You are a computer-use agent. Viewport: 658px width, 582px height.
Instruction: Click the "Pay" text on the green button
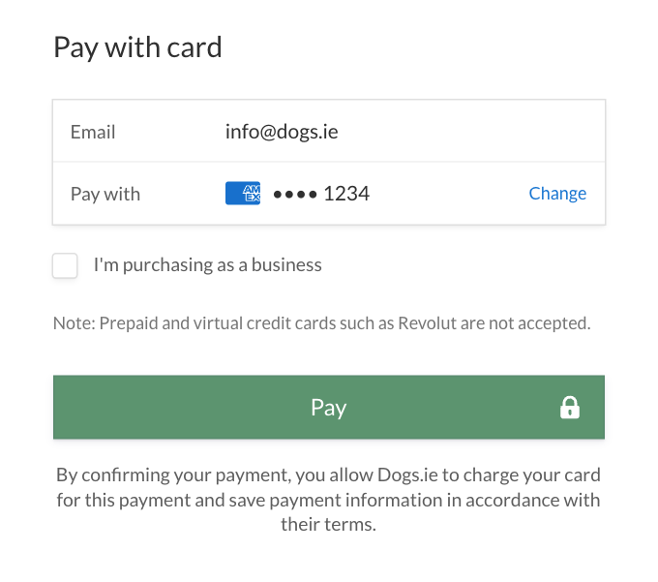[329, 408]
